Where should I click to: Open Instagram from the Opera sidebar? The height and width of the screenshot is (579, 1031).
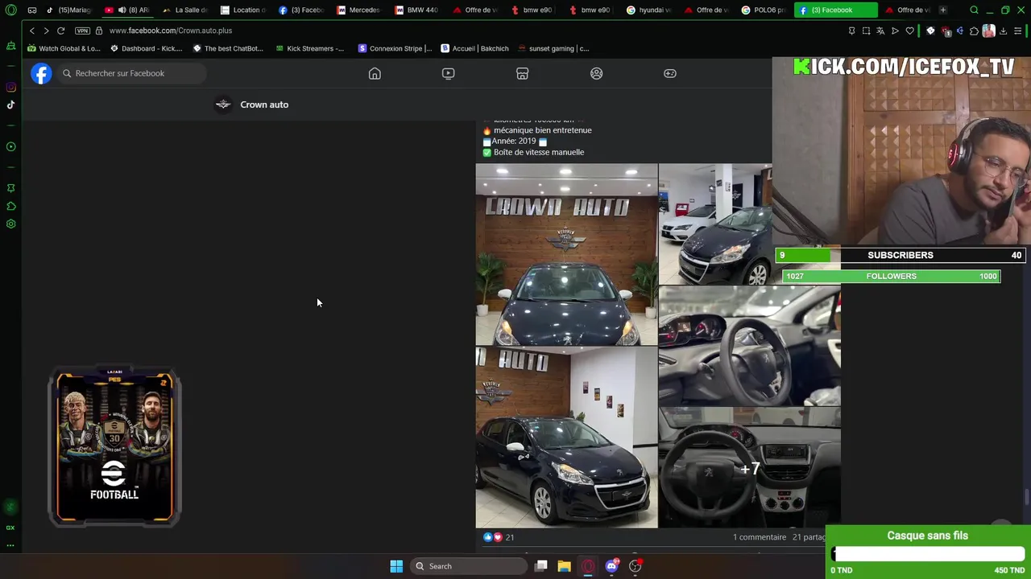pyautogui.click(x=11, y=87)
